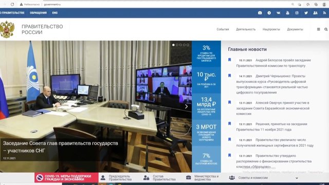The image size is (329, 185).
Task: Open the Telegram icon link
Action: click(269, 13)
